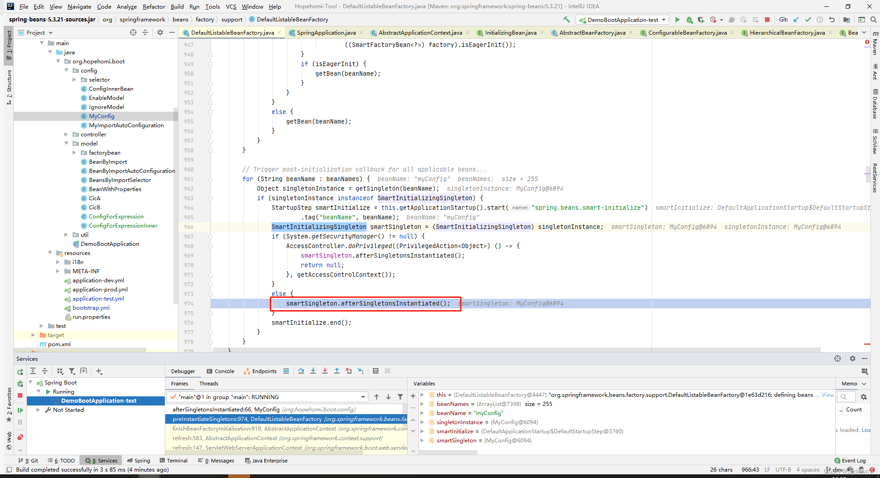Run with Coverage from top toolbar
The image size is (880, 478).
point(701,20)
